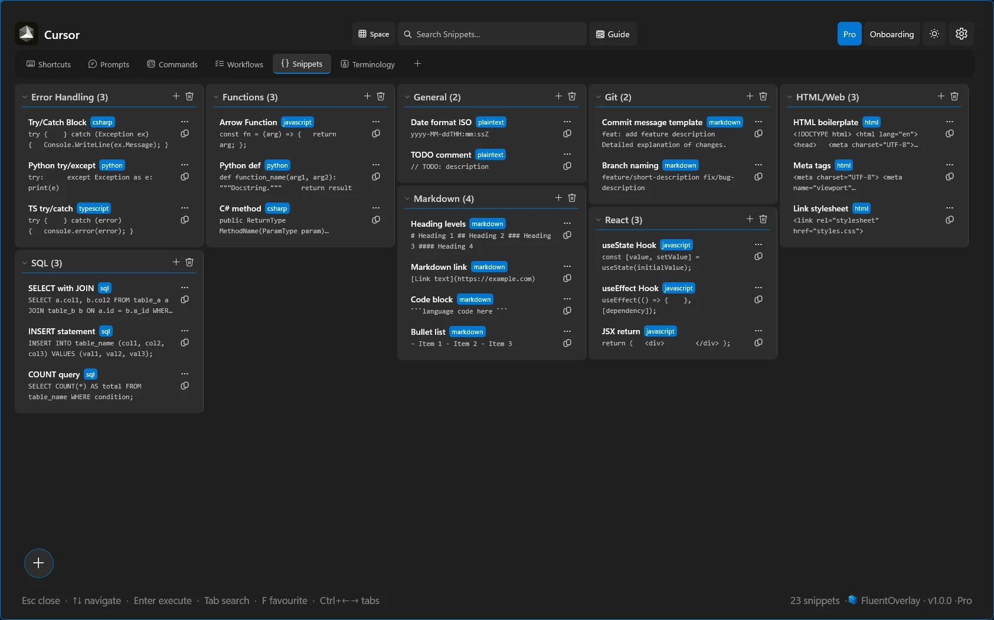Delete the Git category via trash icon
The height and width of the screenshot is (620, 994).
763,96
